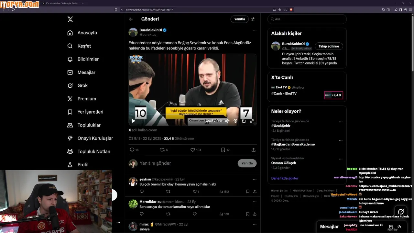Viewport: 414px width, 233px height.
Task: Open the floating Grok button
Action: [401, 212]
